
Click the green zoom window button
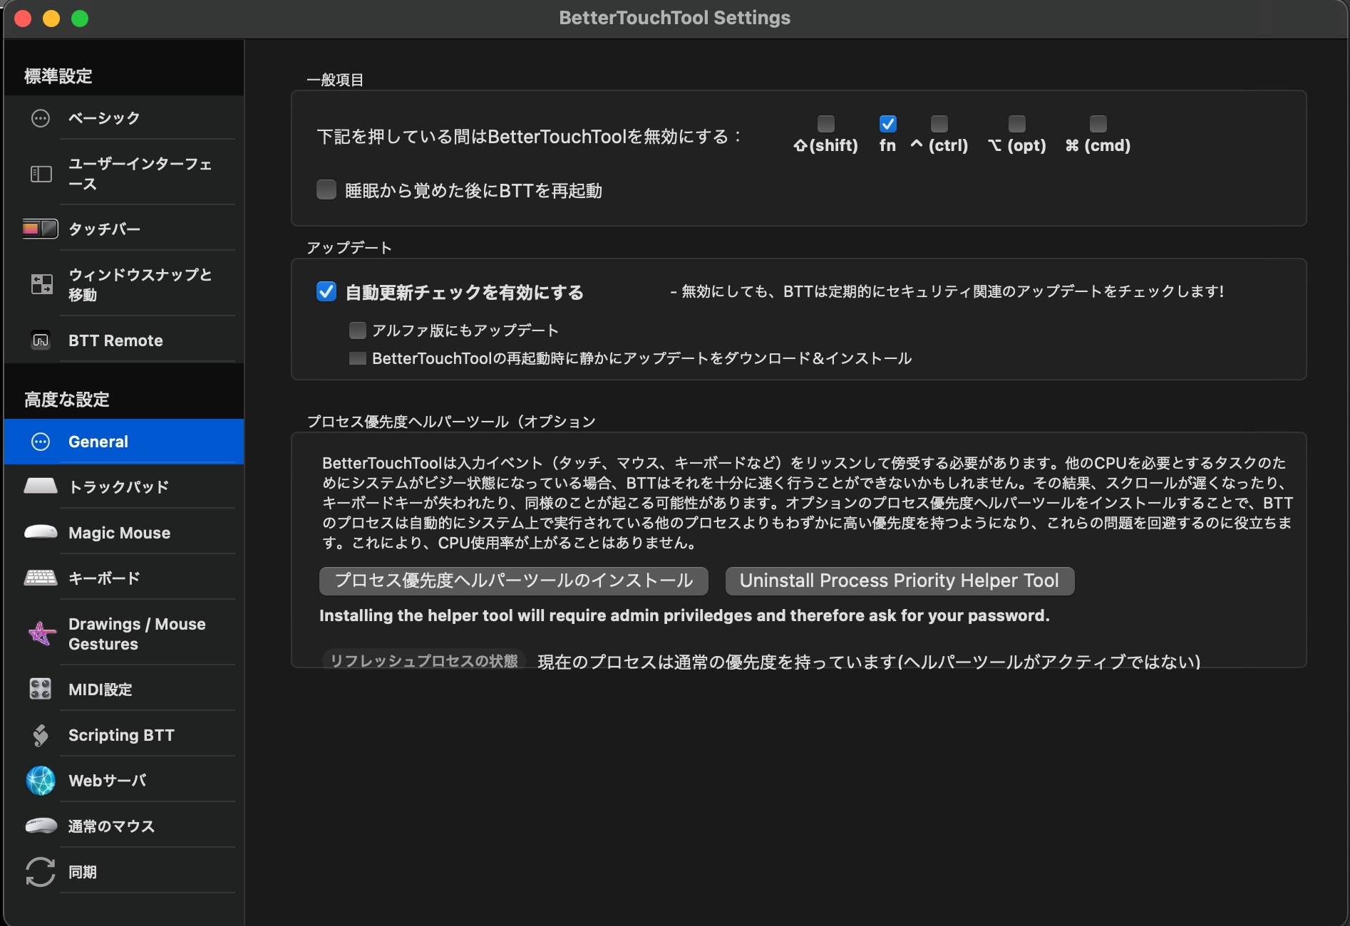click(x=80, y=19)
